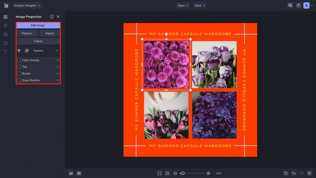Open the help question mark icon
This screenshot has height=178, width=316.
(x=299, y=5)
